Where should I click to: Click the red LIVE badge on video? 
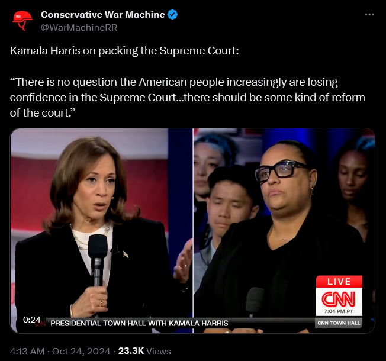tap(339, 282)
